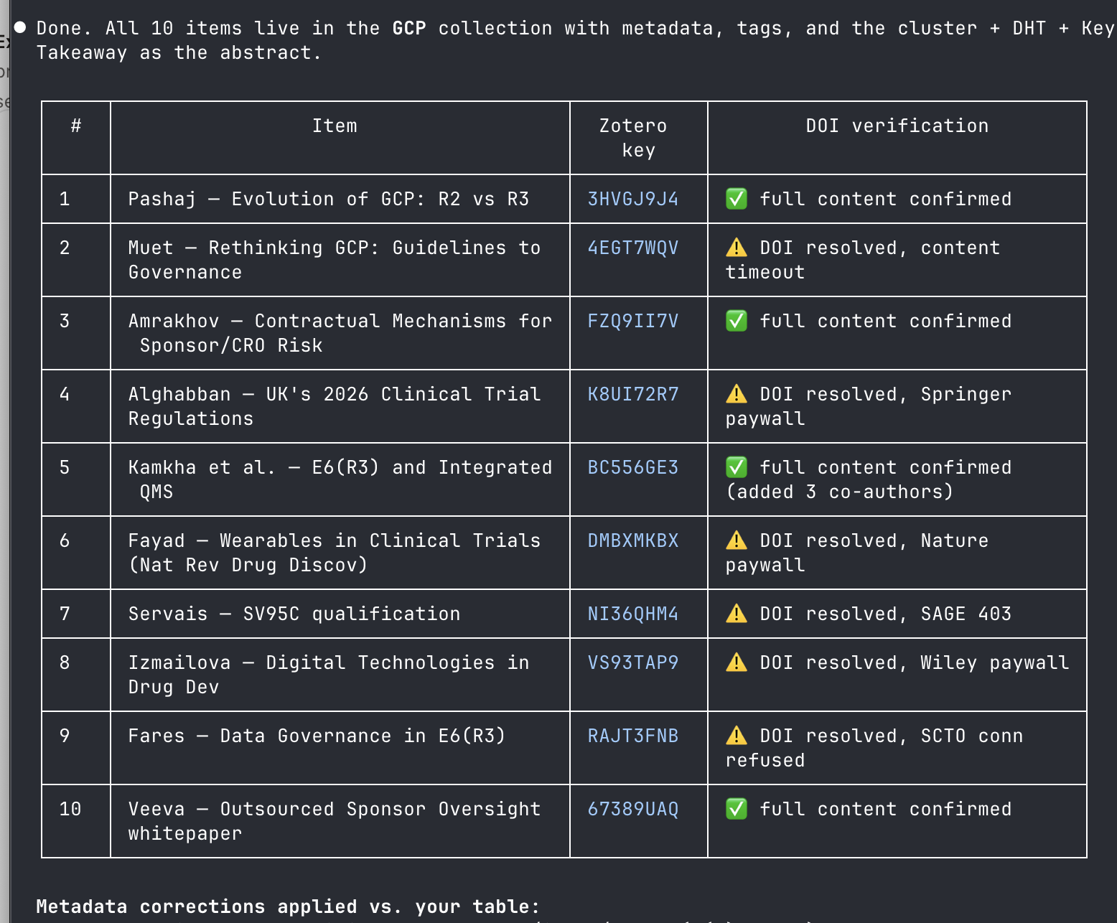Open Zotero key FZQ9II7V link

click(632, 321)
